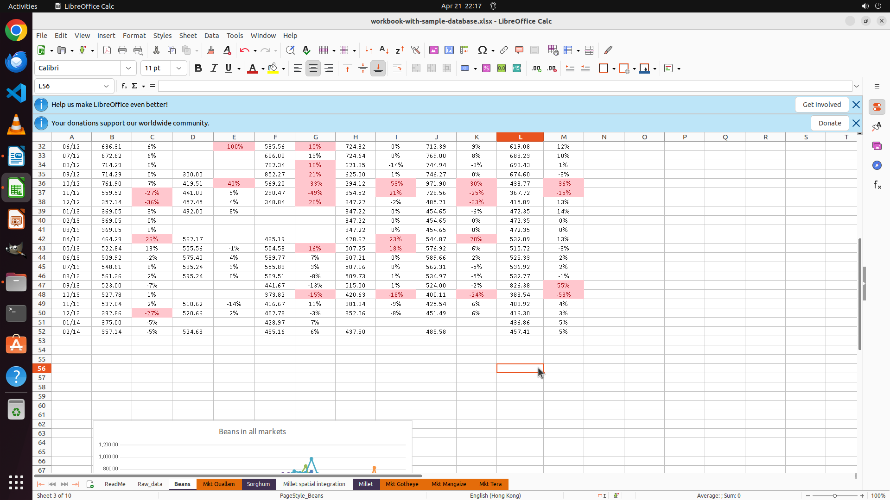Open the Navigator sidebar icon
The image size is (890, 500).
click(x=877, y=166)
